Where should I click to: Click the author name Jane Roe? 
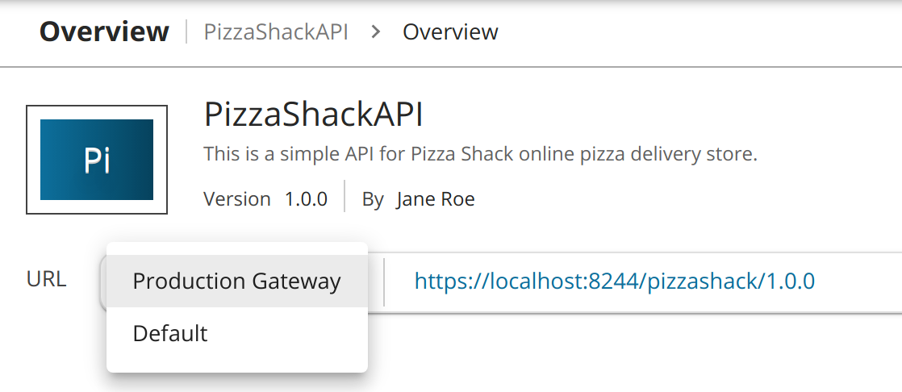tap(435, 199)
